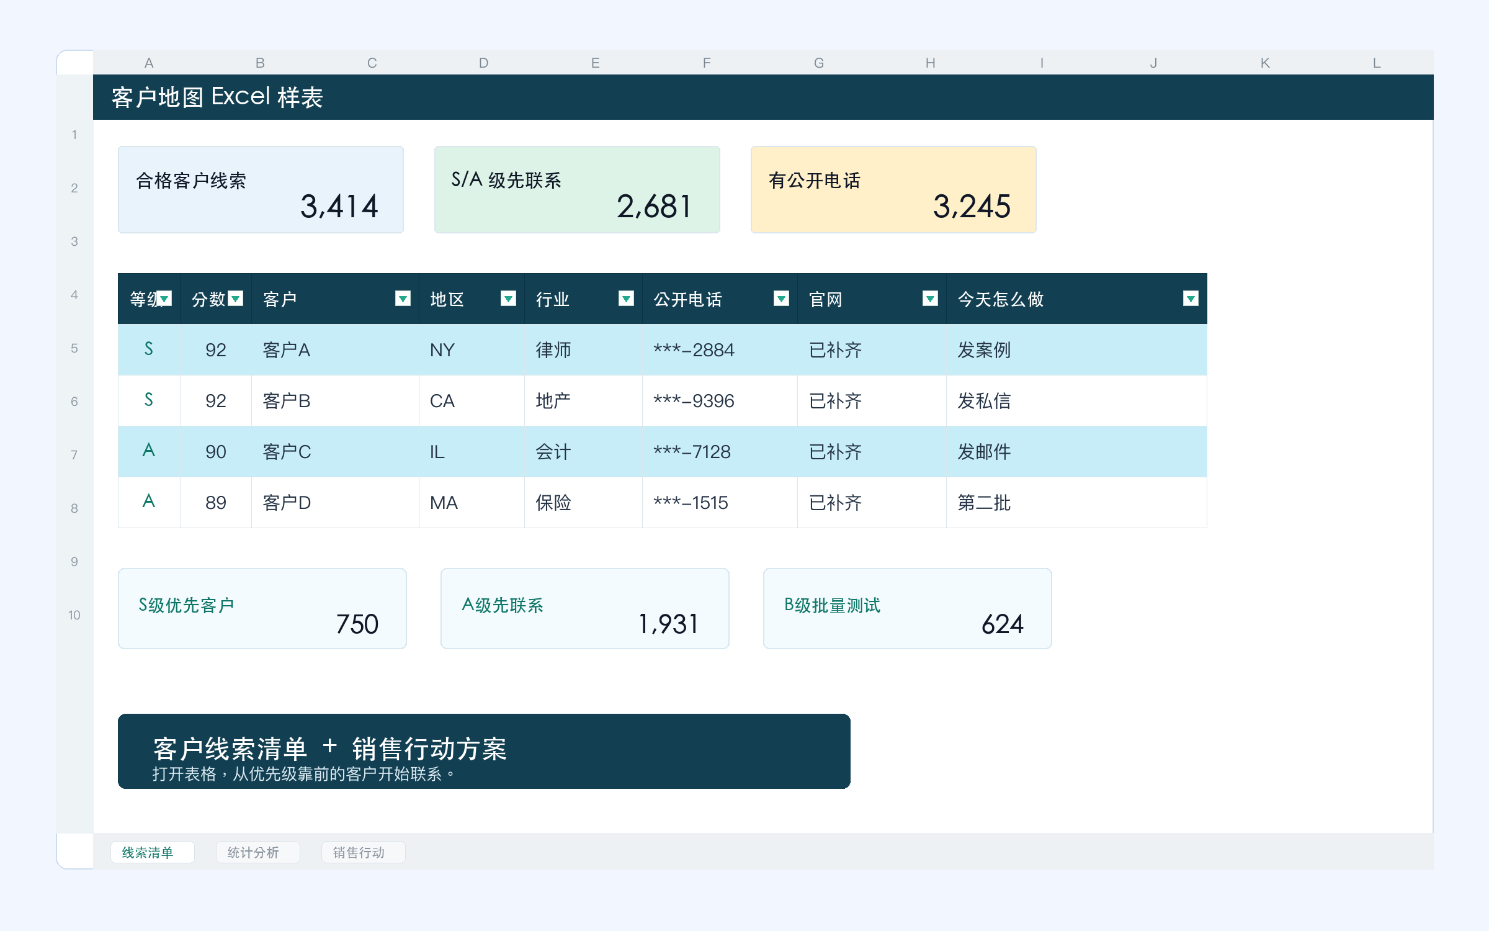This screenshot has width=1489, height=931.
Task: Click the S/A 级先联系 summary card
Action: (x=577, y=190)
